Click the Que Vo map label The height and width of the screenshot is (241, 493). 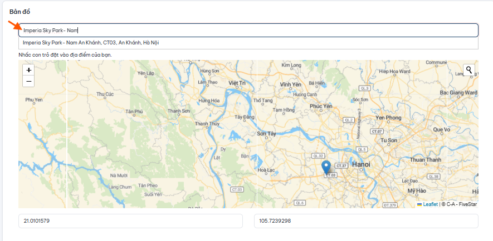point(441,129)
